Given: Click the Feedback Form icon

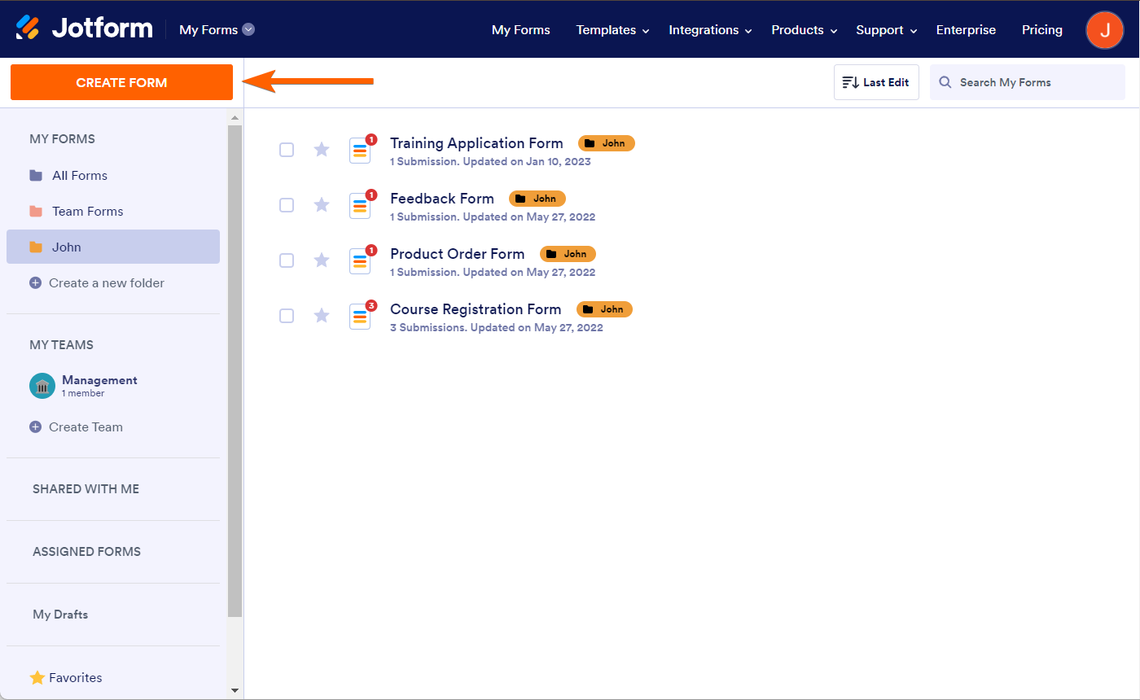Looking at the screenshot, I should [360, 206].
